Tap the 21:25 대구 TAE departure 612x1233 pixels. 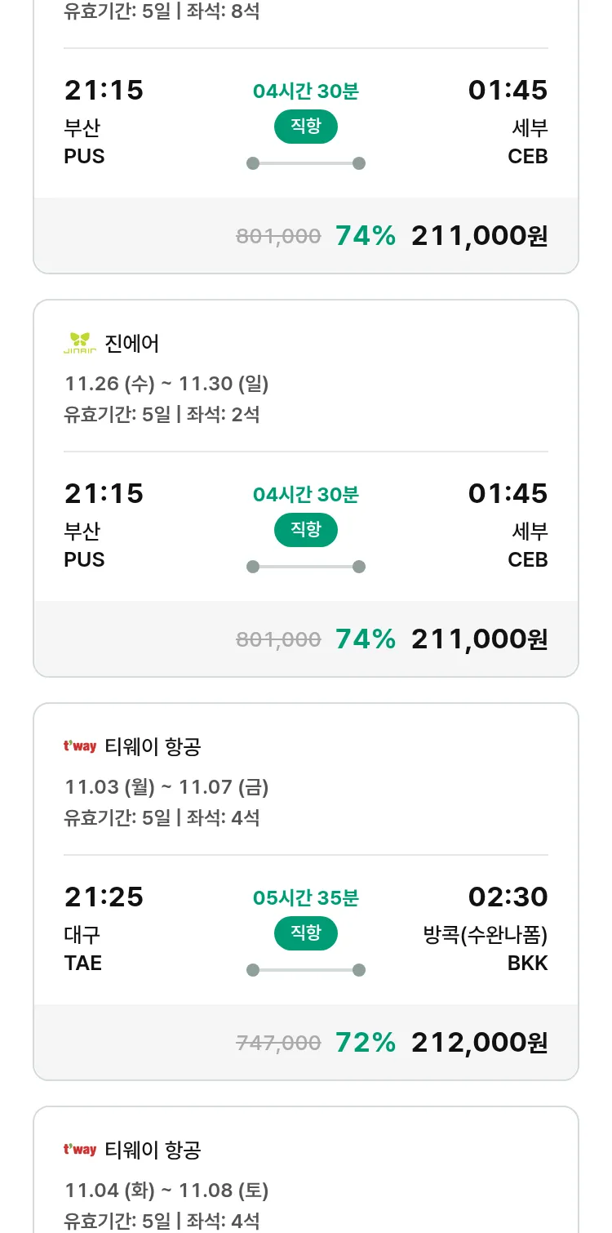tap(104, 929)
